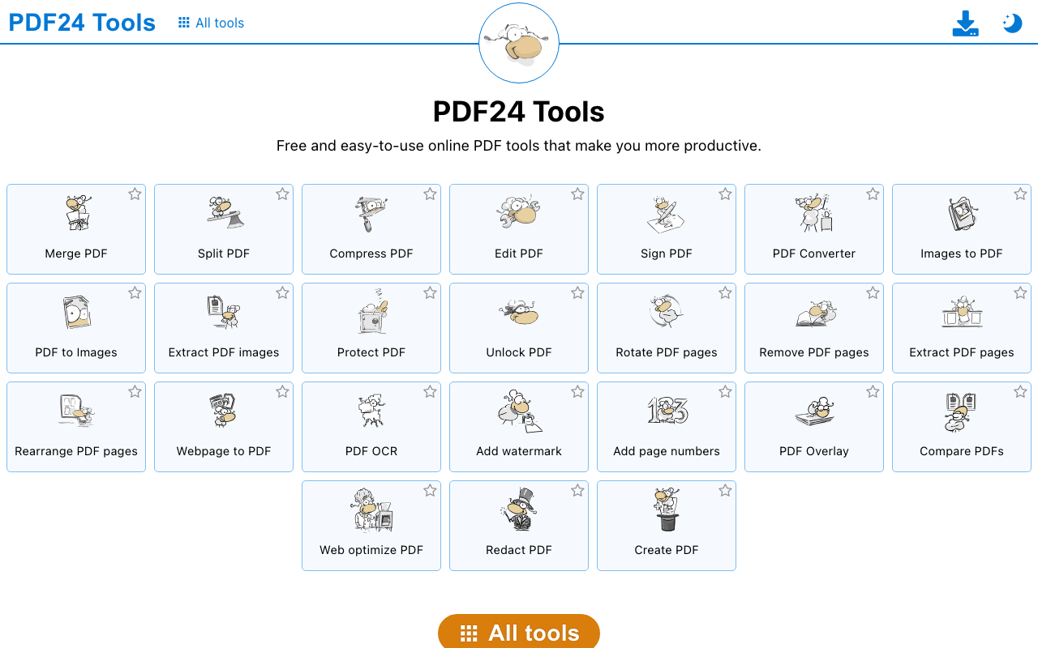This screenshot has width=1038, height=648.
Task: Star the PDF OCR tool
Action: coord(430,392)
